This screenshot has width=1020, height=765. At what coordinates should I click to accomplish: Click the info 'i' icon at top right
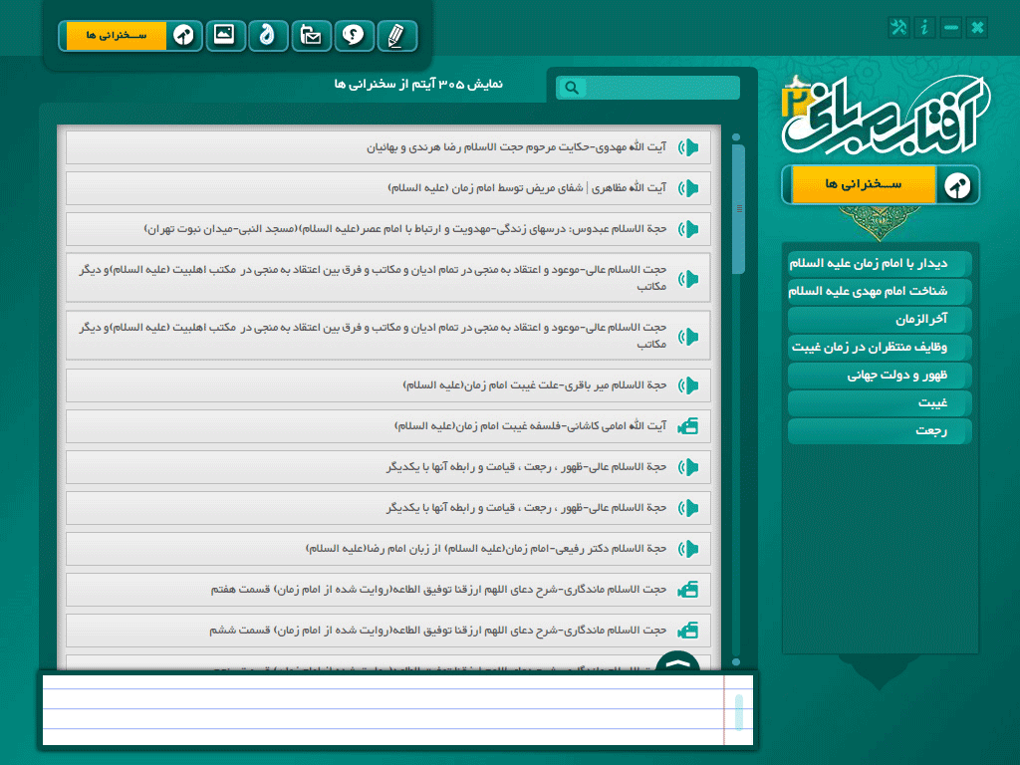pos(924,27)
